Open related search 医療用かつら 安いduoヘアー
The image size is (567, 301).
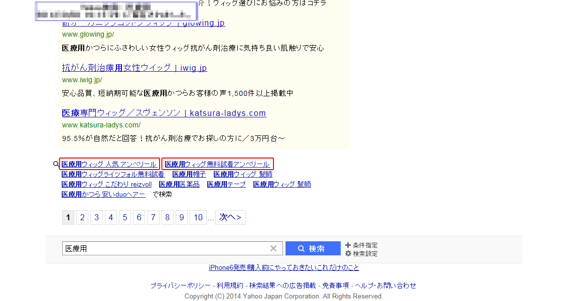[103, 195]
